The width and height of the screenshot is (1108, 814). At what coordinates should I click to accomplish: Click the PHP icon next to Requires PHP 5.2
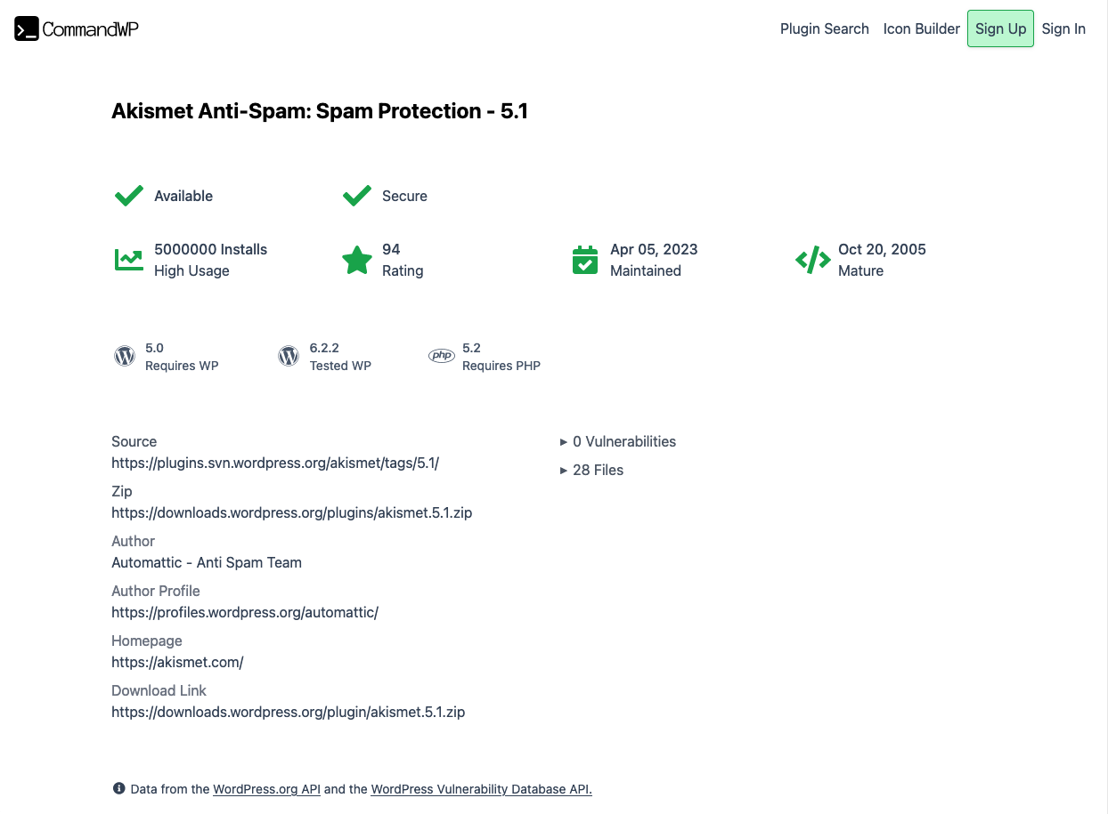(x=441, y=355)
